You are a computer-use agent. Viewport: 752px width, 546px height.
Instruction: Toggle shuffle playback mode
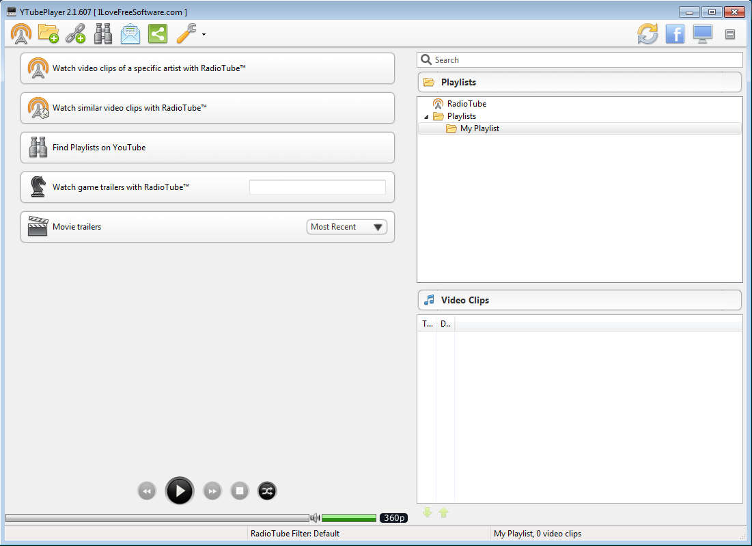pos(267,491)
